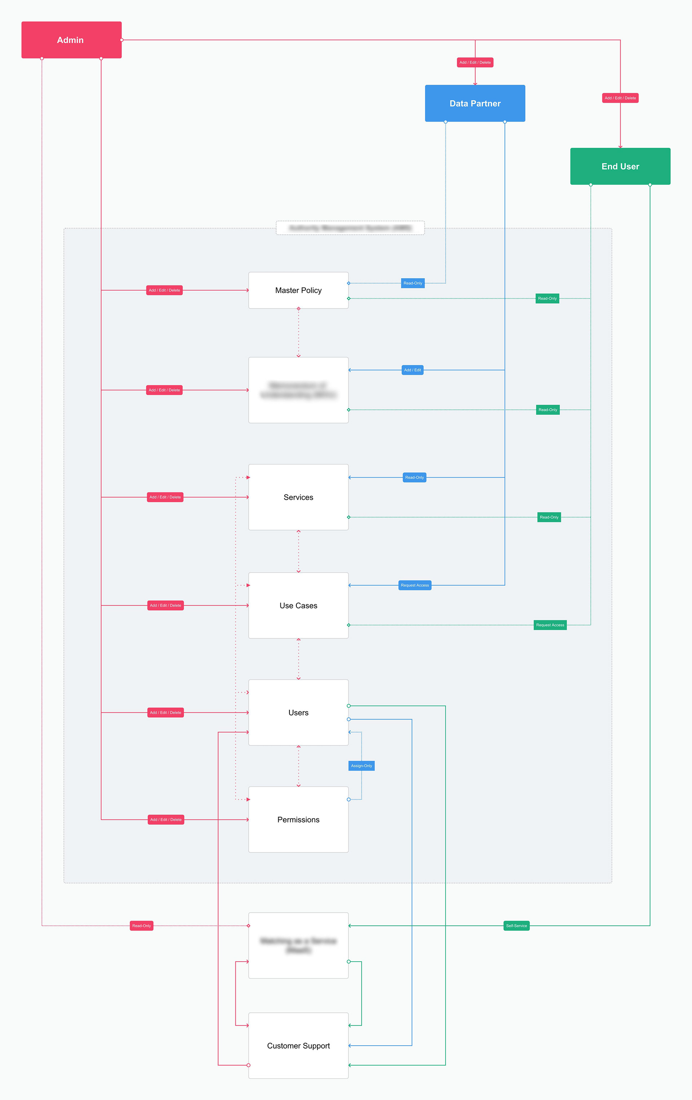Select the green "Self-Service" label
The width and height of the screenshot is (692, 1100).
(516, 926)
